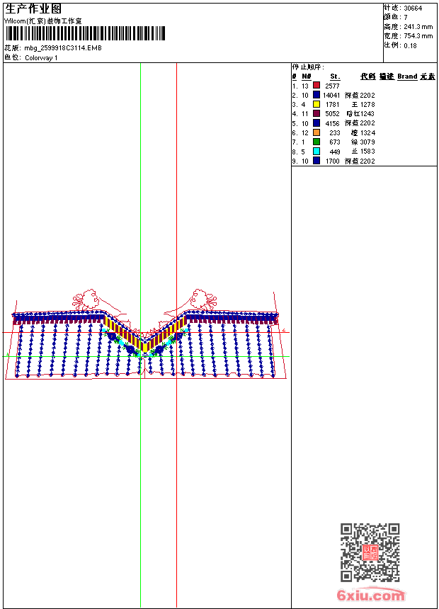Screen dimensions: 439x609
Task: Select the stitch count '4156'
Action: (333, 123)
